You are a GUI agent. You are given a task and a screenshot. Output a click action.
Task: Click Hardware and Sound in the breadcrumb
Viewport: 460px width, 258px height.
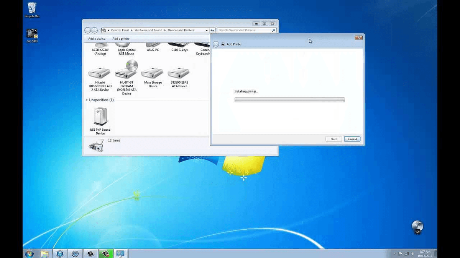click(x=148, y=30)
